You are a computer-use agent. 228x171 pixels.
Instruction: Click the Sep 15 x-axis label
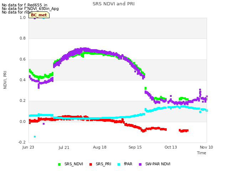135,147
